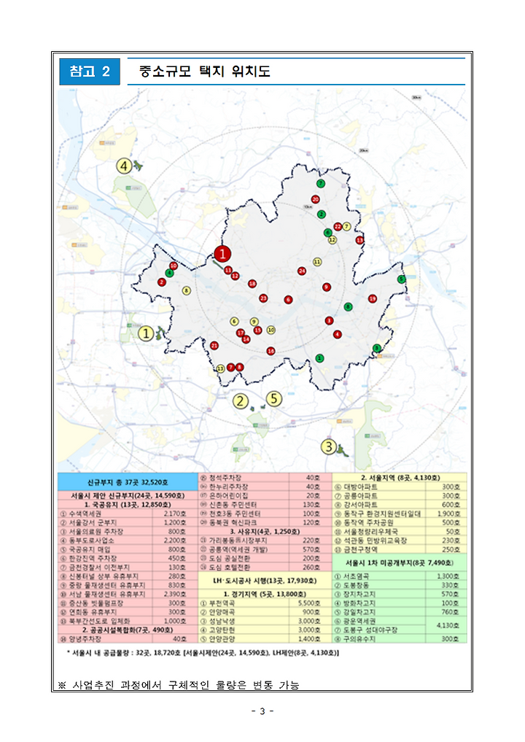Click the blue cell '신규부지 총 37곳 32,520호'
Screen dimensions: 525x742
[x=128, y=482]
